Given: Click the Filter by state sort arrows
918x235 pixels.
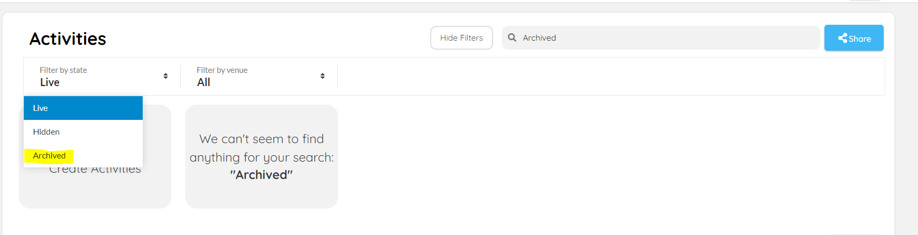Looking at the screenshot, I should coord(165,76).
